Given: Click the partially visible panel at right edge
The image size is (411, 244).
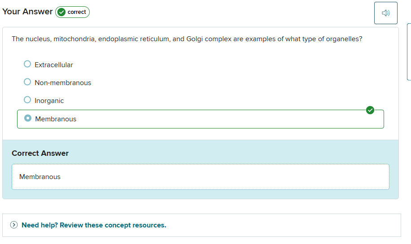Looking at the screenshot, I should pyautogui.click(x=409, y=51).
